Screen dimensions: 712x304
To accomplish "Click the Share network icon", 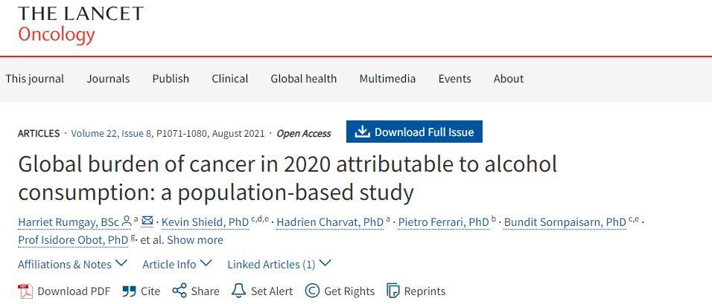I will click(179, 291).
